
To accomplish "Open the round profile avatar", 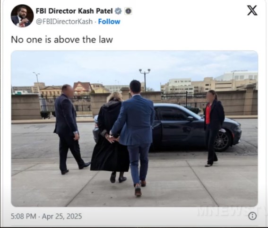I will pos(22,16).
